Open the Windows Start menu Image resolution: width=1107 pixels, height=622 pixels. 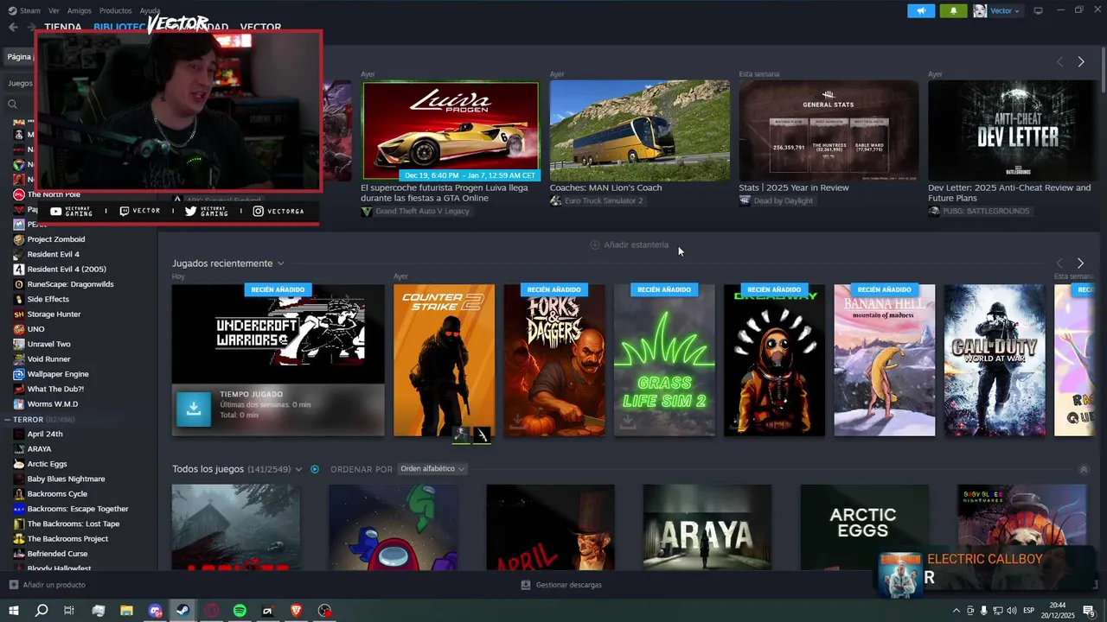click(x=14, y=611)
